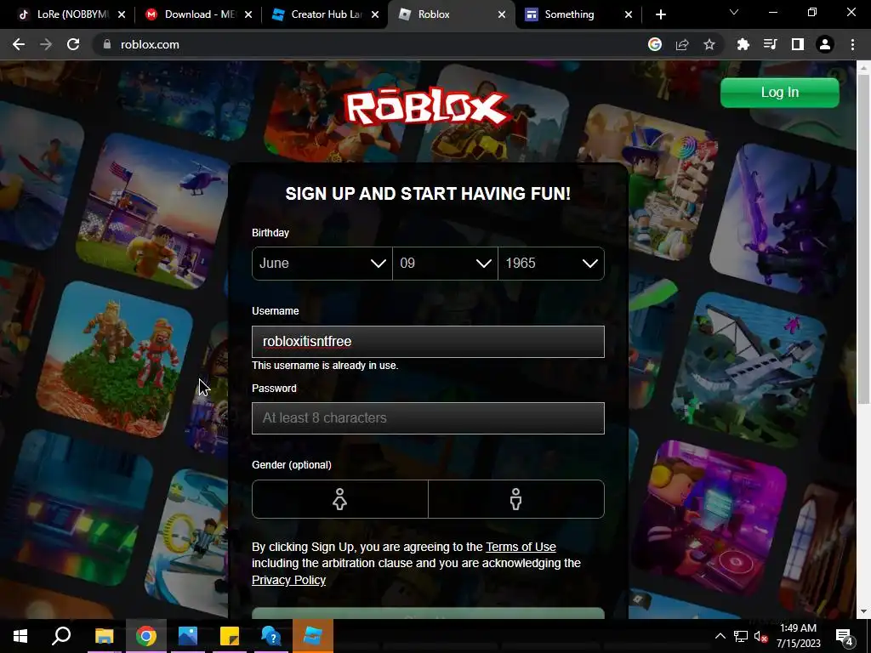Open the birthday month dropdown showing June

[322, 264]
